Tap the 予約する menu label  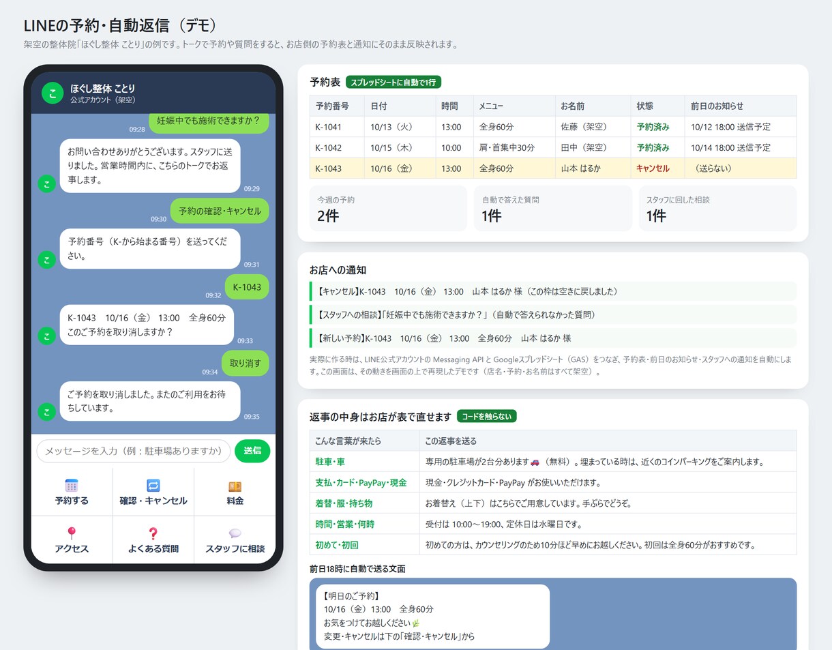pyautogui.click(x=72, y=501)
